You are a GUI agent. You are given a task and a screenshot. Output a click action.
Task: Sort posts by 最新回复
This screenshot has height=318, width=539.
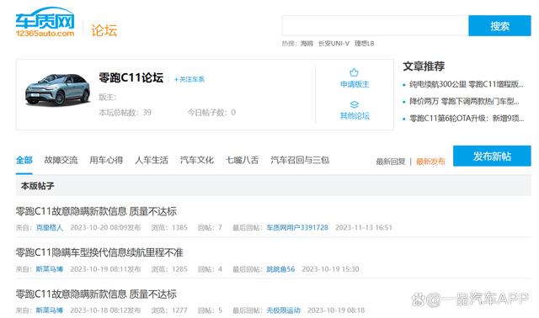click(391, 162)
